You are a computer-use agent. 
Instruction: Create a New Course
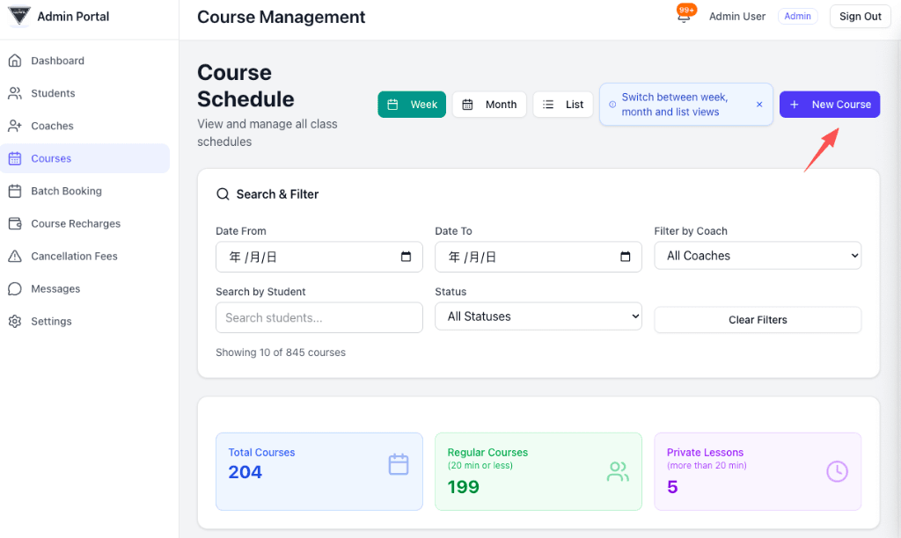[829, 105]
